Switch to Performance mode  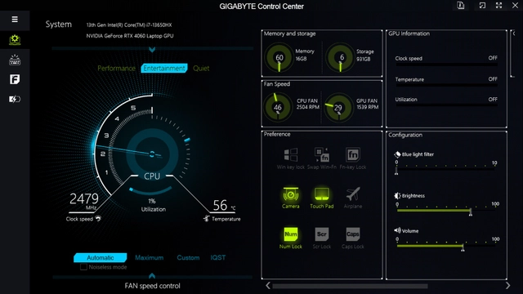pos(116,69)
